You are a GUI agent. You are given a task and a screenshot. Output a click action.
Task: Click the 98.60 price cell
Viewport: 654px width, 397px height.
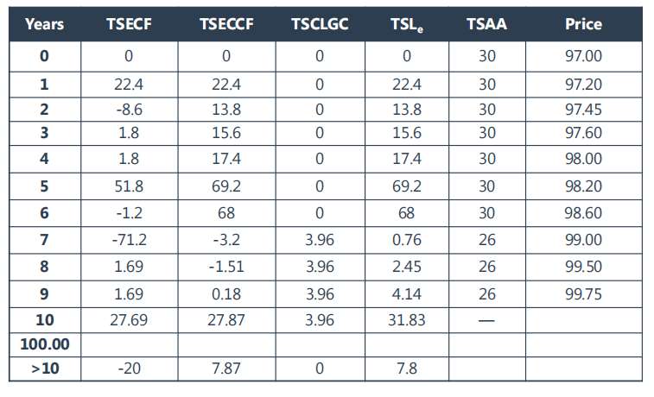click(583, 214)
